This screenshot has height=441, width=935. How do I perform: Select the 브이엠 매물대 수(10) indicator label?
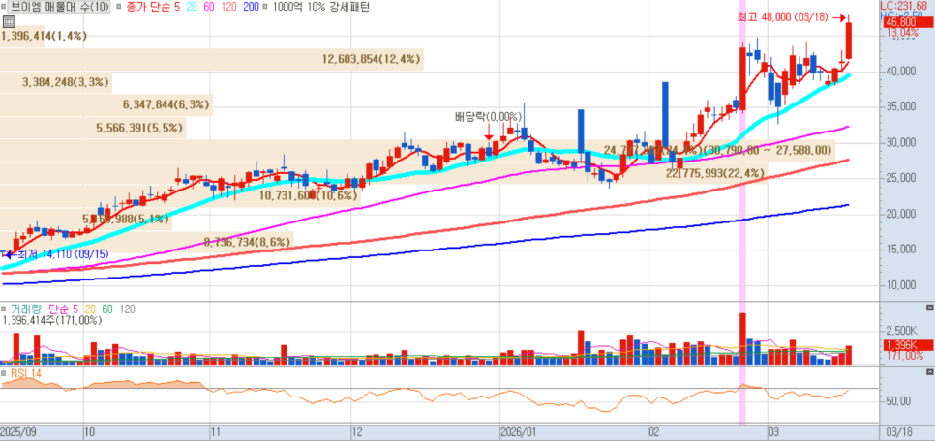[x=58, y=7]
